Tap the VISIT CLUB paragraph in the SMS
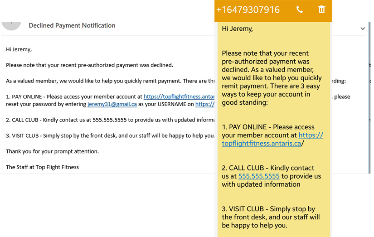Screen dimensions: 374x237 point(271,217)
